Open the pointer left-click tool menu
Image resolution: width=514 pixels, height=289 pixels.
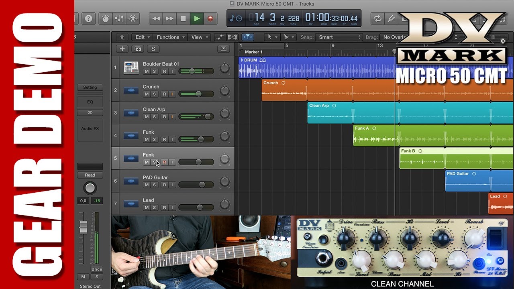point(272,37)
